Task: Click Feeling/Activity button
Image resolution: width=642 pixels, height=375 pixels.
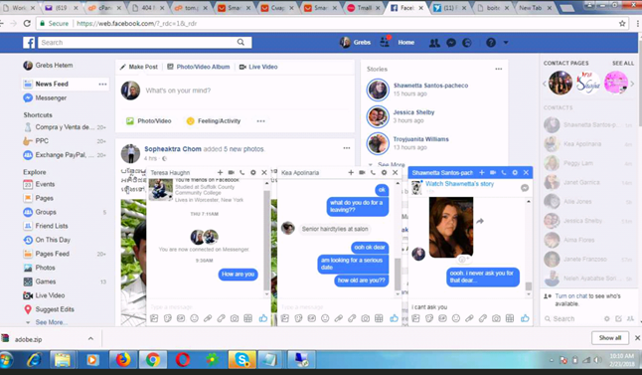Action: [x=214, y=121]
